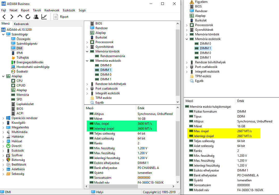Switch to the Kedvencek tab in sidebar

click(x=21, y=24)
